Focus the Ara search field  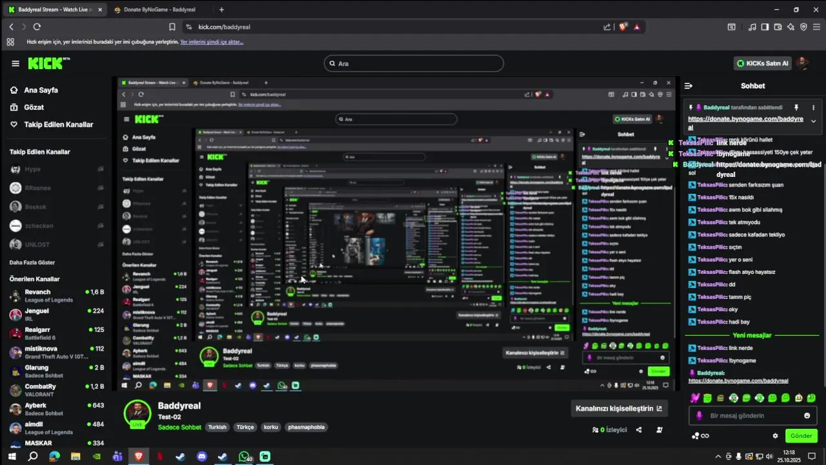414,63
